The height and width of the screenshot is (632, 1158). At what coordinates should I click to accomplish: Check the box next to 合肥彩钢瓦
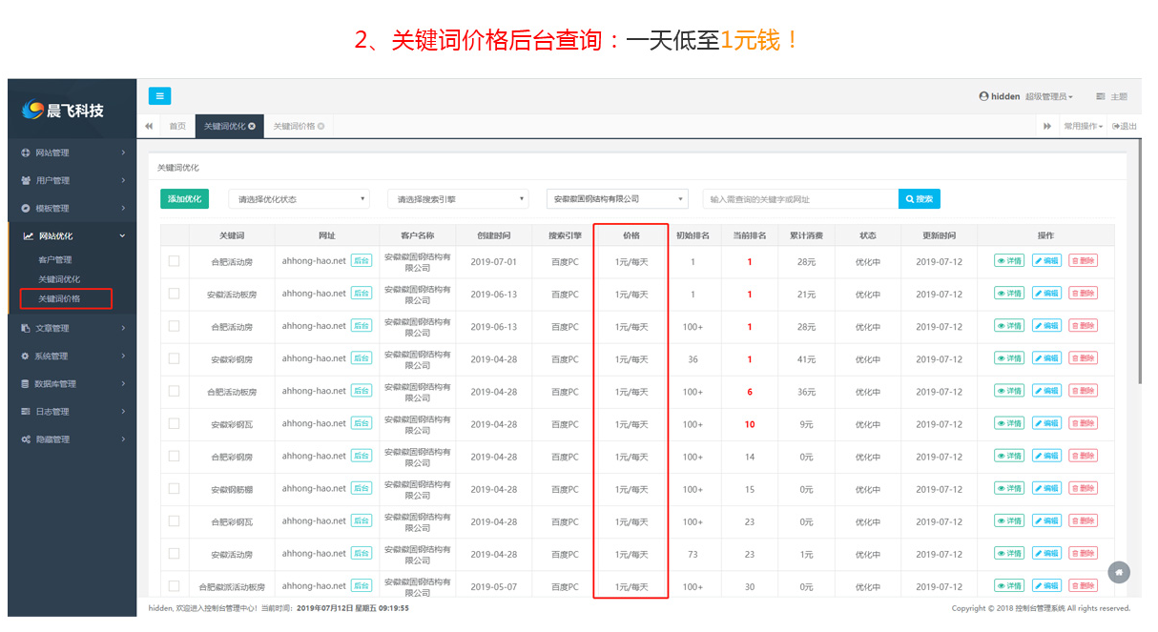[174, 520]
